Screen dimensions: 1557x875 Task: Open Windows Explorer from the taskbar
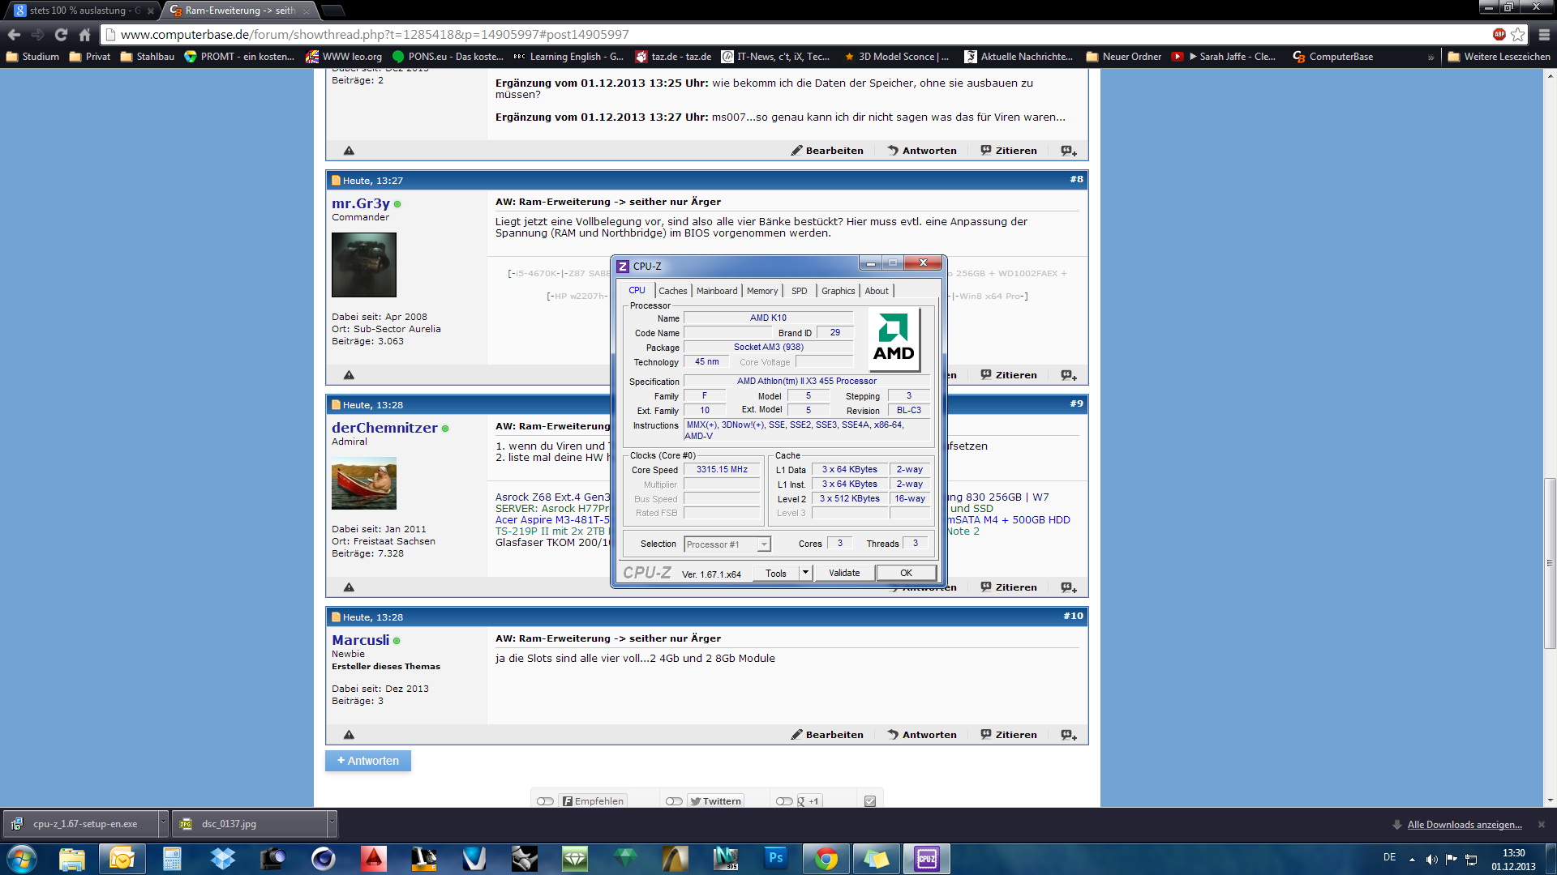[72, 859]
